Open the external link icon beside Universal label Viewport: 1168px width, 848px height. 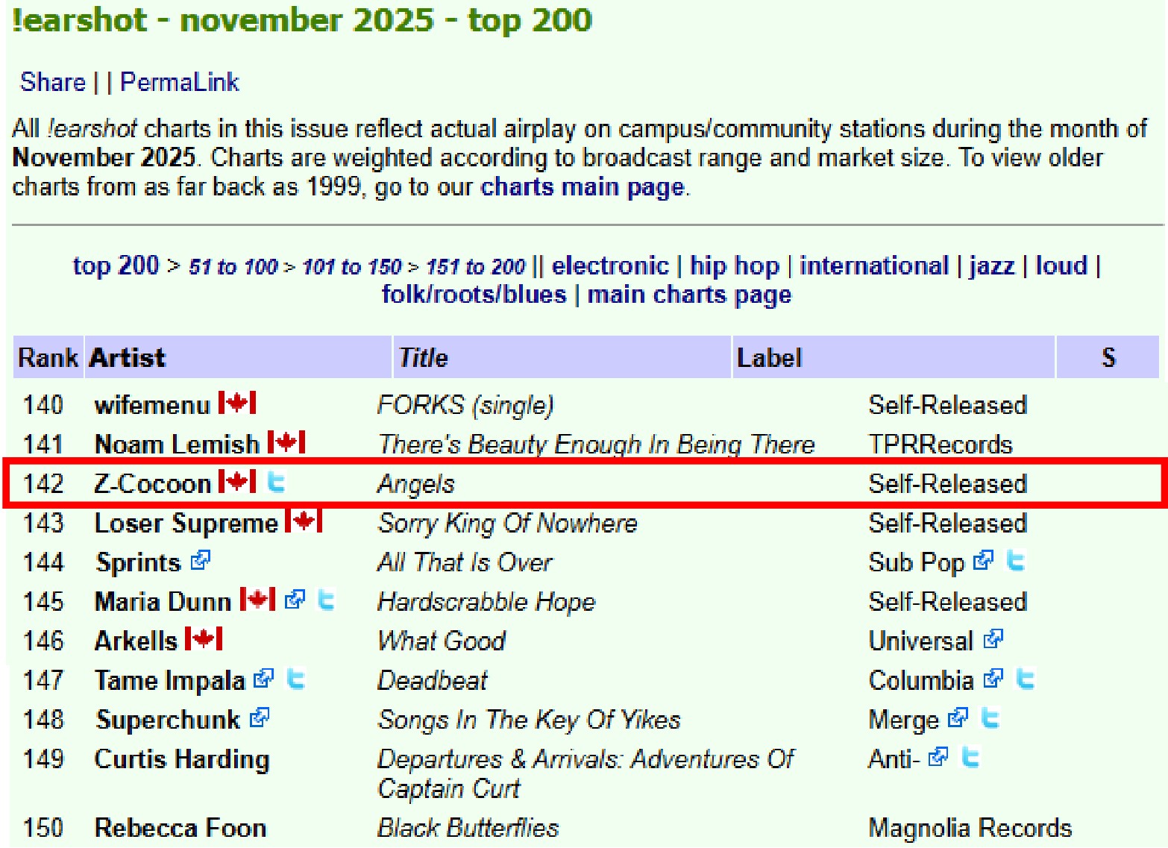[993, 640]
